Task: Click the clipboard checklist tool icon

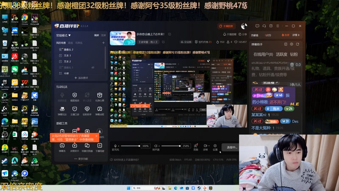Action: [x=62, y=131]
